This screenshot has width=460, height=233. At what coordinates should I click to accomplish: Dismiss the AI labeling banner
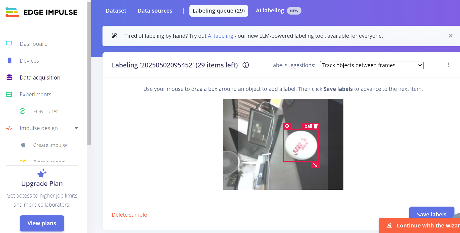451,36
